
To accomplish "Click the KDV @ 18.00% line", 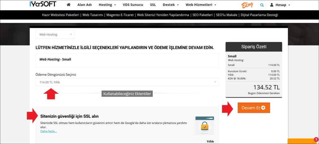I will click(254, 78).
